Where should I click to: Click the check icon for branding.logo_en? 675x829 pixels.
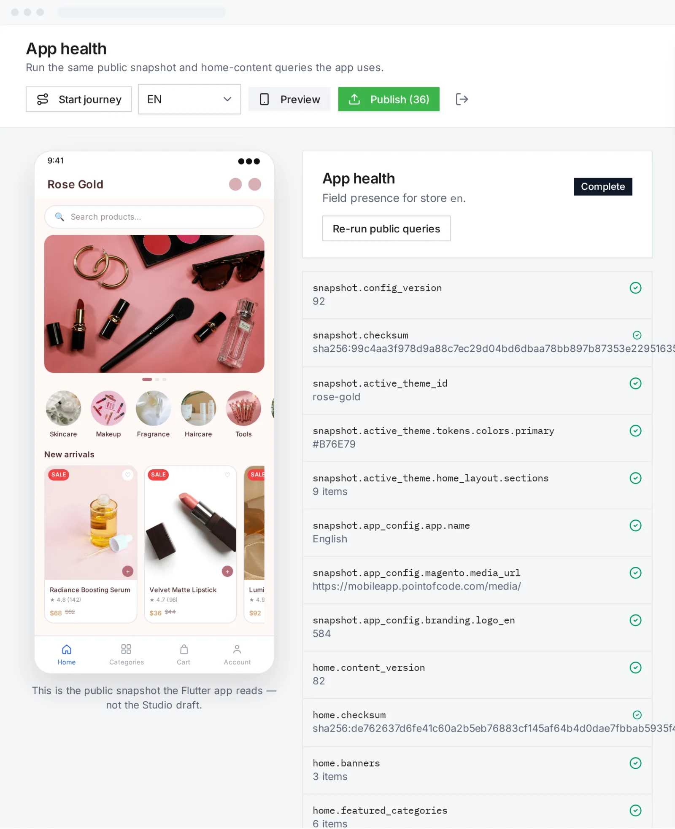635,620
